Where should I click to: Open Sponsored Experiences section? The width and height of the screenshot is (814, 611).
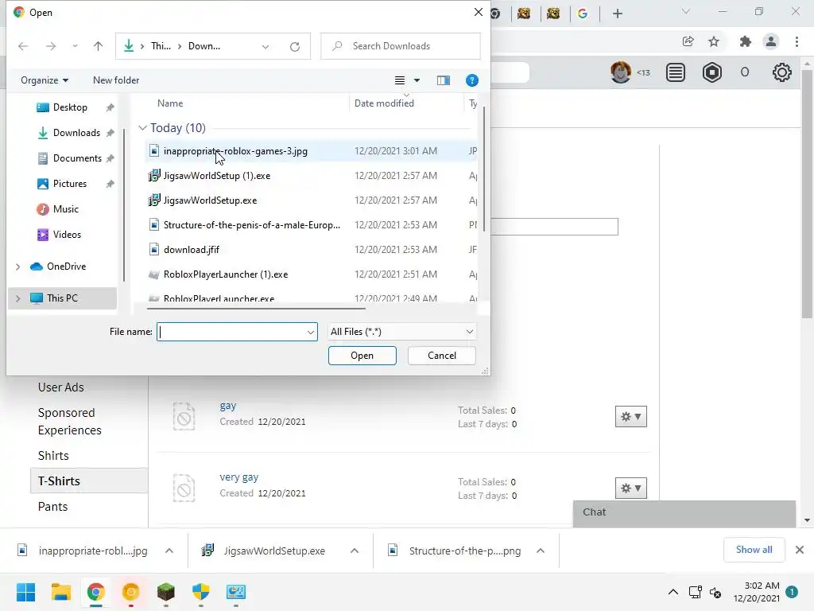coord(70,422)
